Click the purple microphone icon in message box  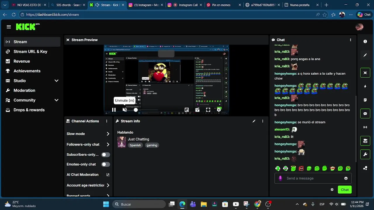(x=280, y=178)
